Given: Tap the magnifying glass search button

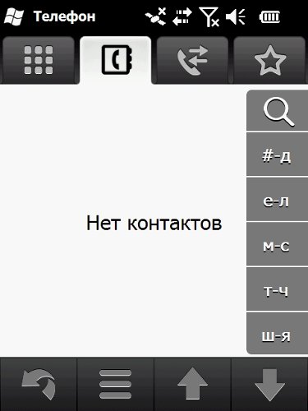Looking at the screenshot, I should [x=278, y=111].
